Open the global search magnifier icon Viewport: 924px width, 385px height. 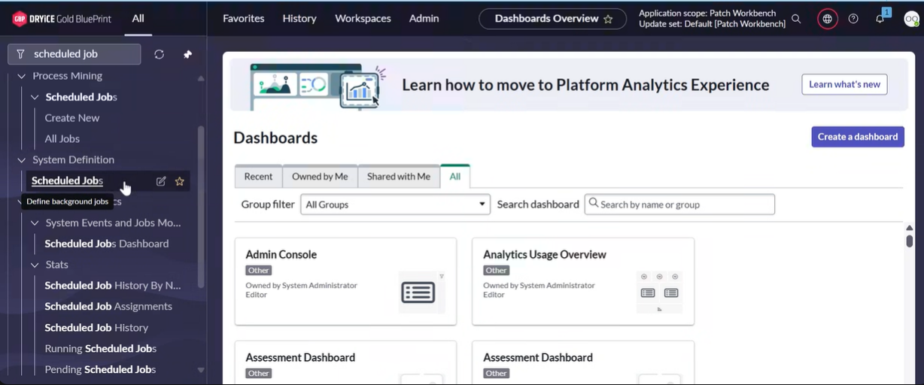coord(796,19)
